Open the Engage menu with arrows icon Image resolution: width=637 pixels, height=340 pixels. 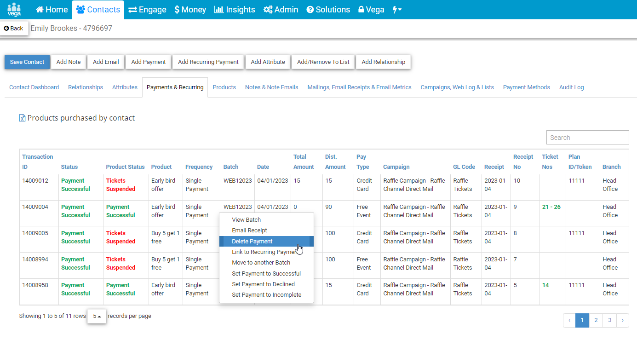(147, 10)
